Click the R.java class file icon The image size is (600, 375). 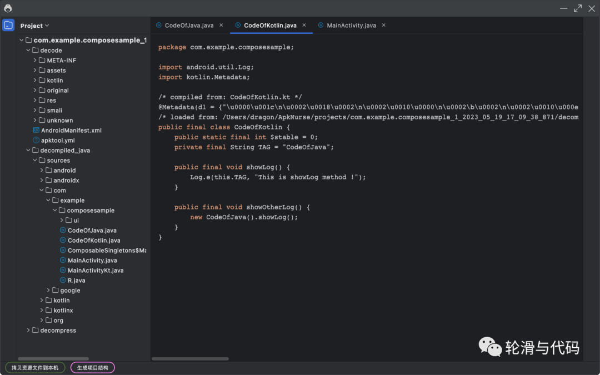pos(63,280)
